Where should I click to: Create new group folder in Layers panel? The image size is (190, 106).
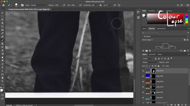pyautogui.click(x=178, y=105)
